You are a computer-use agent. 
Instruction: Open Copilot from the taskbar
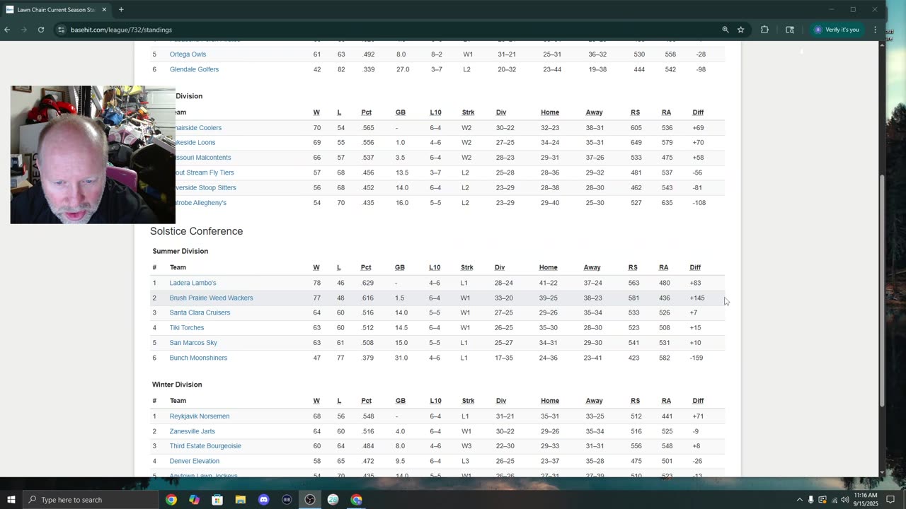coord(195,500)
